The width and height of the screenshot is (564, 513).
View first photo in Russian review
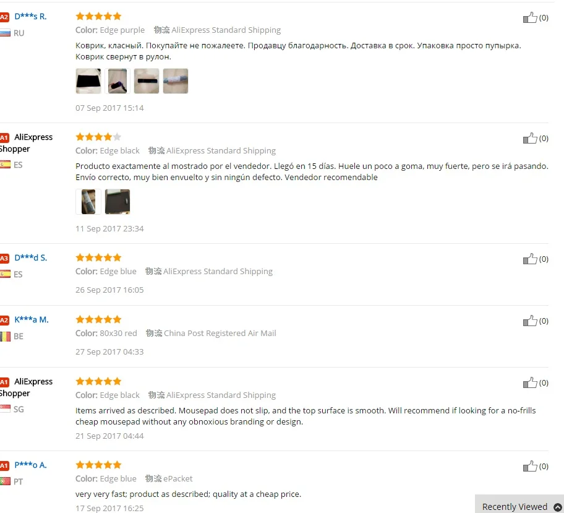click(88, 81)
